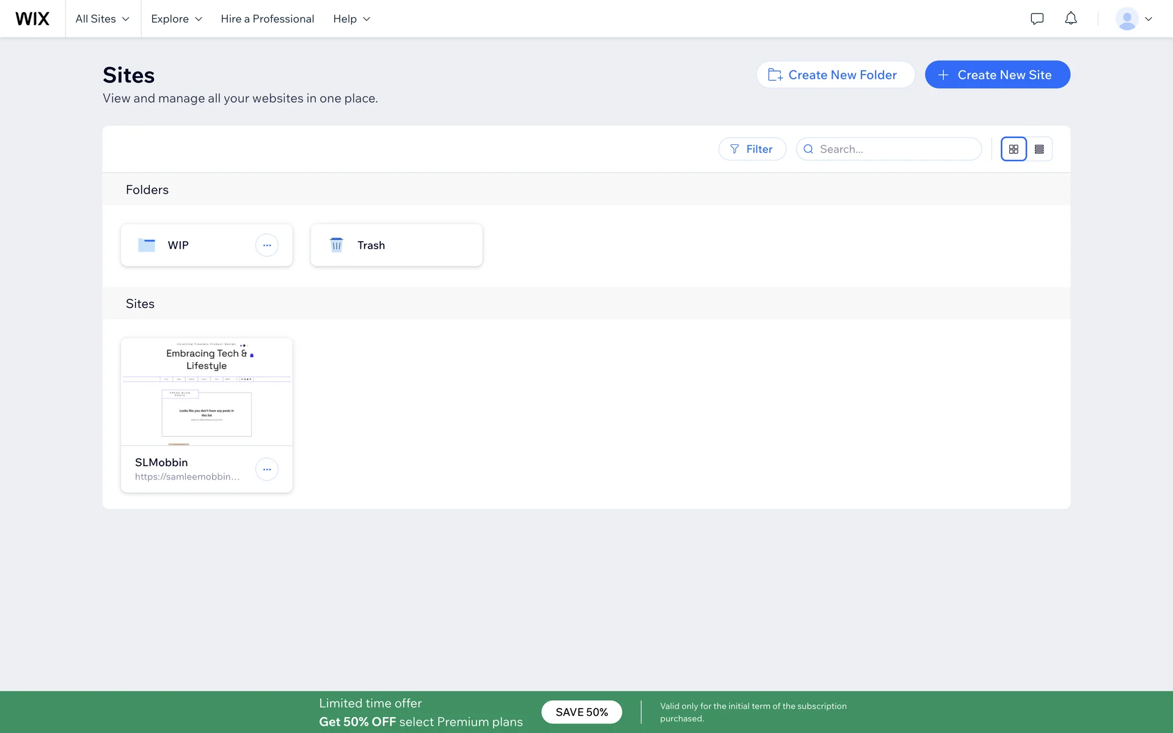Click Create New Site button
Viewport: 1173px width, 733px height.
(997, 75)
